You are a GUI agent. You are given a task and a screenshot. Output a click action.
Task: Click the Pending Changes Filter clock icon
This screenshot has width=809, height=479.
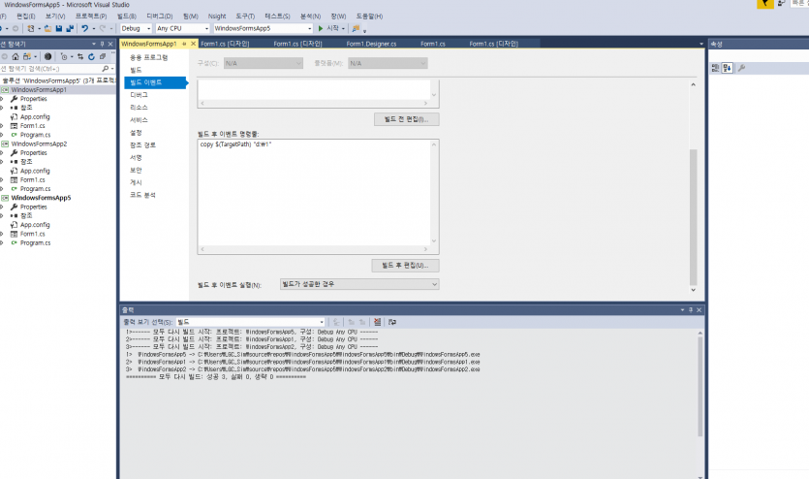64,57
